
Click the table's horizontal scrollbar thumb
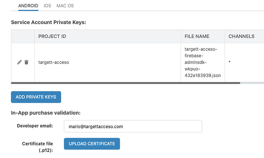click(125, 82)
